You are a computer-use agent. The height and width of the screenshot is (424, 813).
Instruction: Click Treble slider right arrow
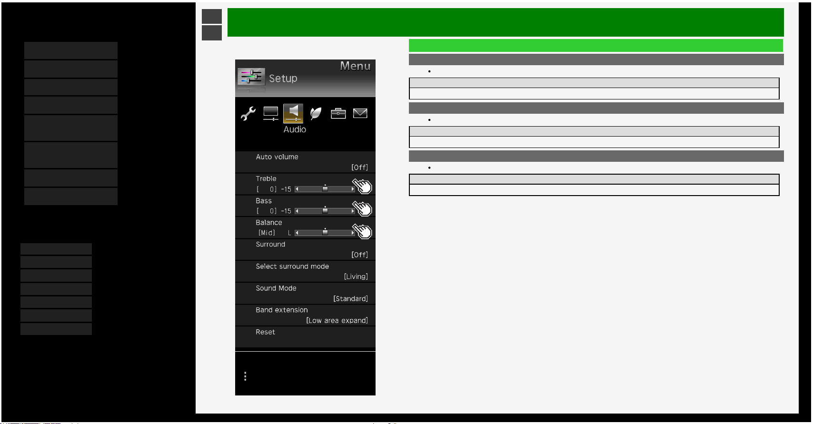tap(353, 189)
